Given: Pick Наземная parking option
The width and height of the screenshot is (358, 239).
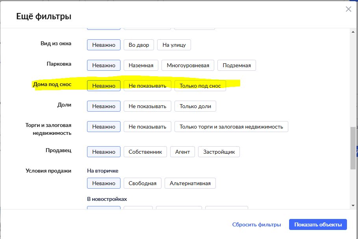Looking at the screenshot, I should tap(141, 65).
